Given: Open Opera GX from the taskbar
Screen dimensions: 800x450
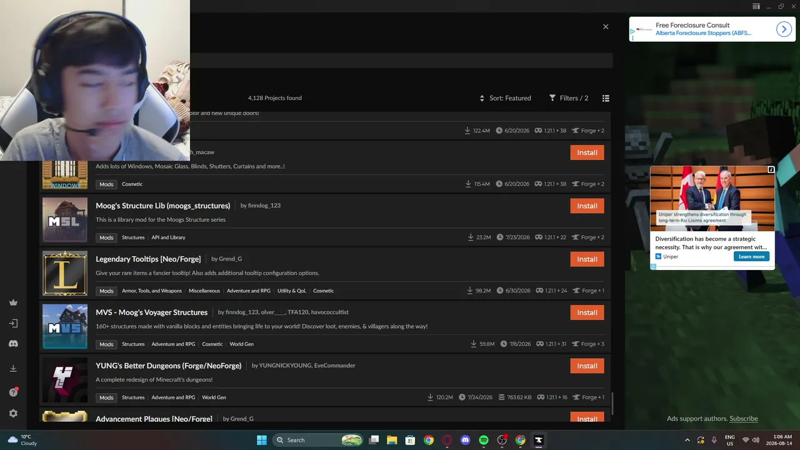Looking at the screenshot, I should point(447,440).
